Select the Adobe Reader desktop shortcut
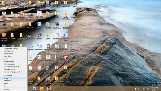This screenshot has width=161, height=91. tap(4, 15)
